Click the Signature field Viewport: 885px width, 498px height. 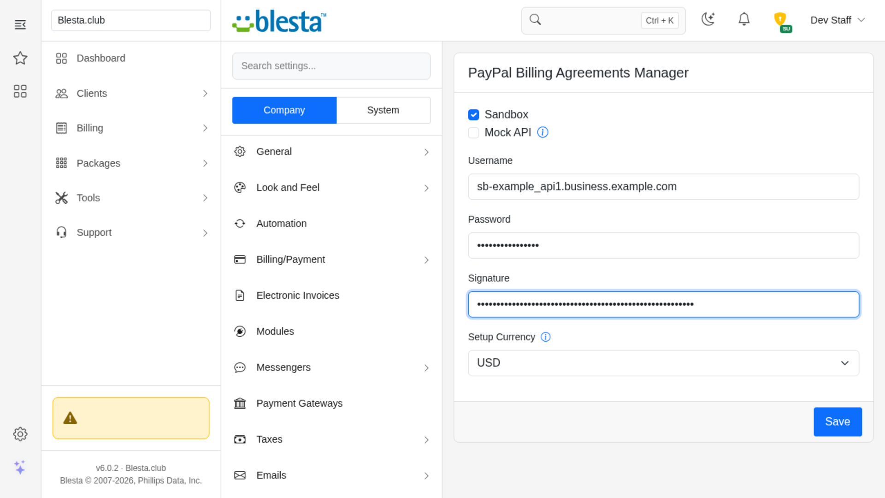[x=663, y=304]
